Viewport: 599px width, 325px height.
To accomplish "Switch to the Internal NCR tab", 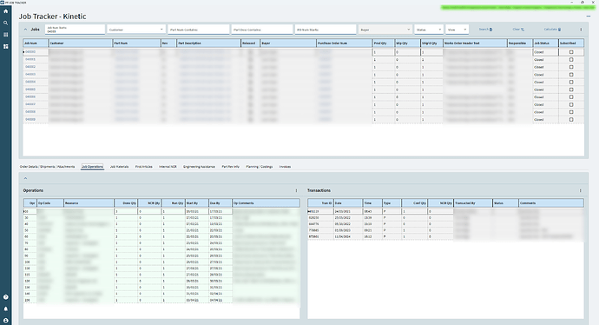I will (x=168, y=167).
